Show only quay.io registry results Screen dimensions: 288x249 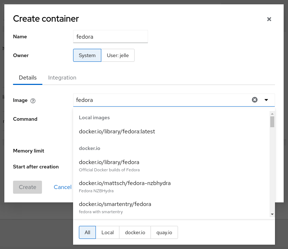click(x=164, y=232)
